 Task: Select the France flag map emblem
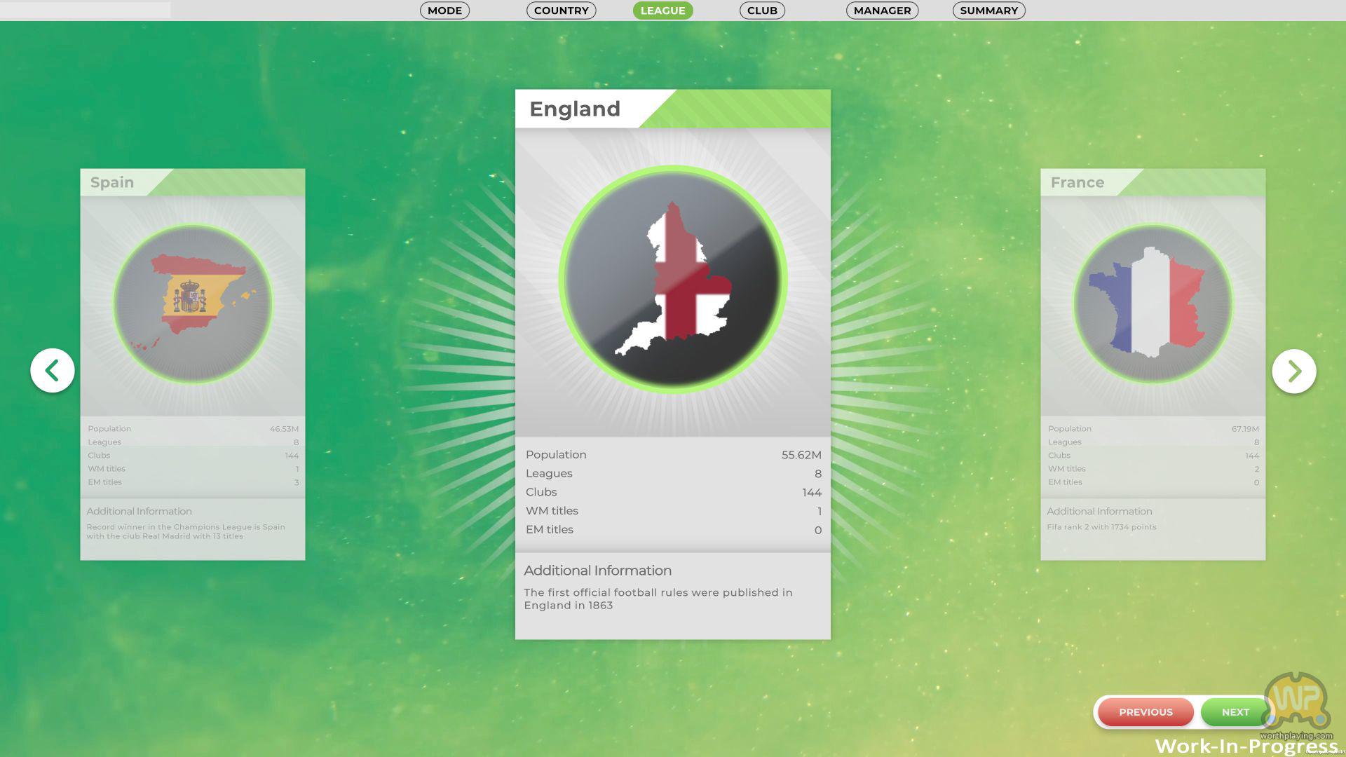click(x=1153, y=304)
